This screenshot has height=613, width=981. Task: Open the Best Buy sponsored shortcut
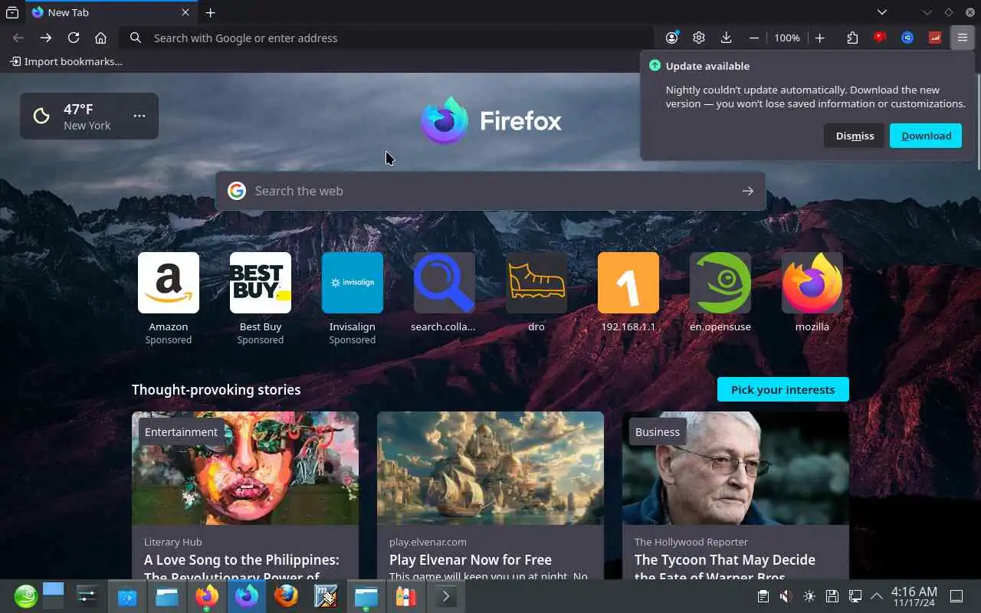pos(261,298)
